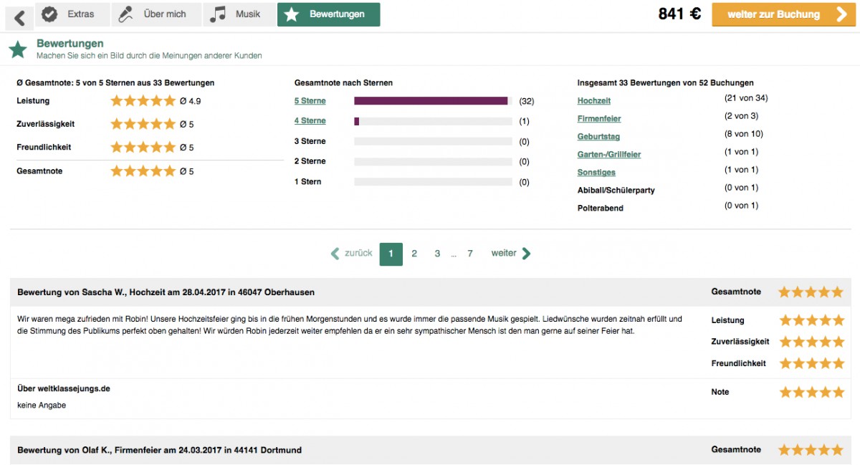The height and width of the screenshot is (465, 860).
Task: Click the purple 5 Sterne rating bar
Action: point(431,101)
